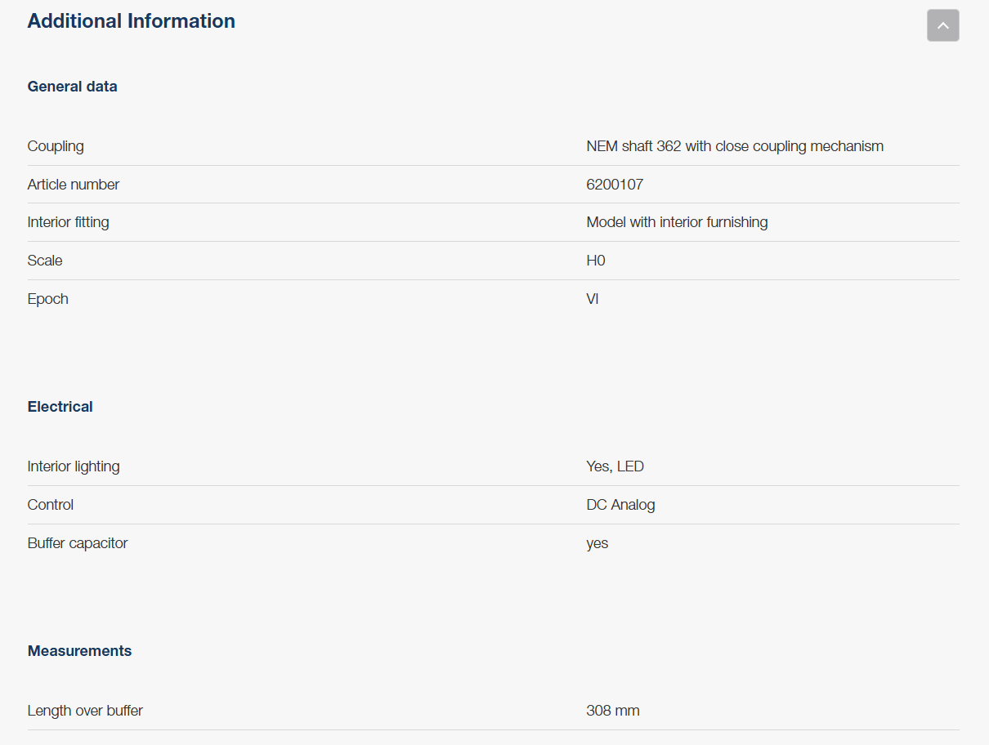Select the VI epoch value
The image size is (989, 745).
click(x=592, y=299)
